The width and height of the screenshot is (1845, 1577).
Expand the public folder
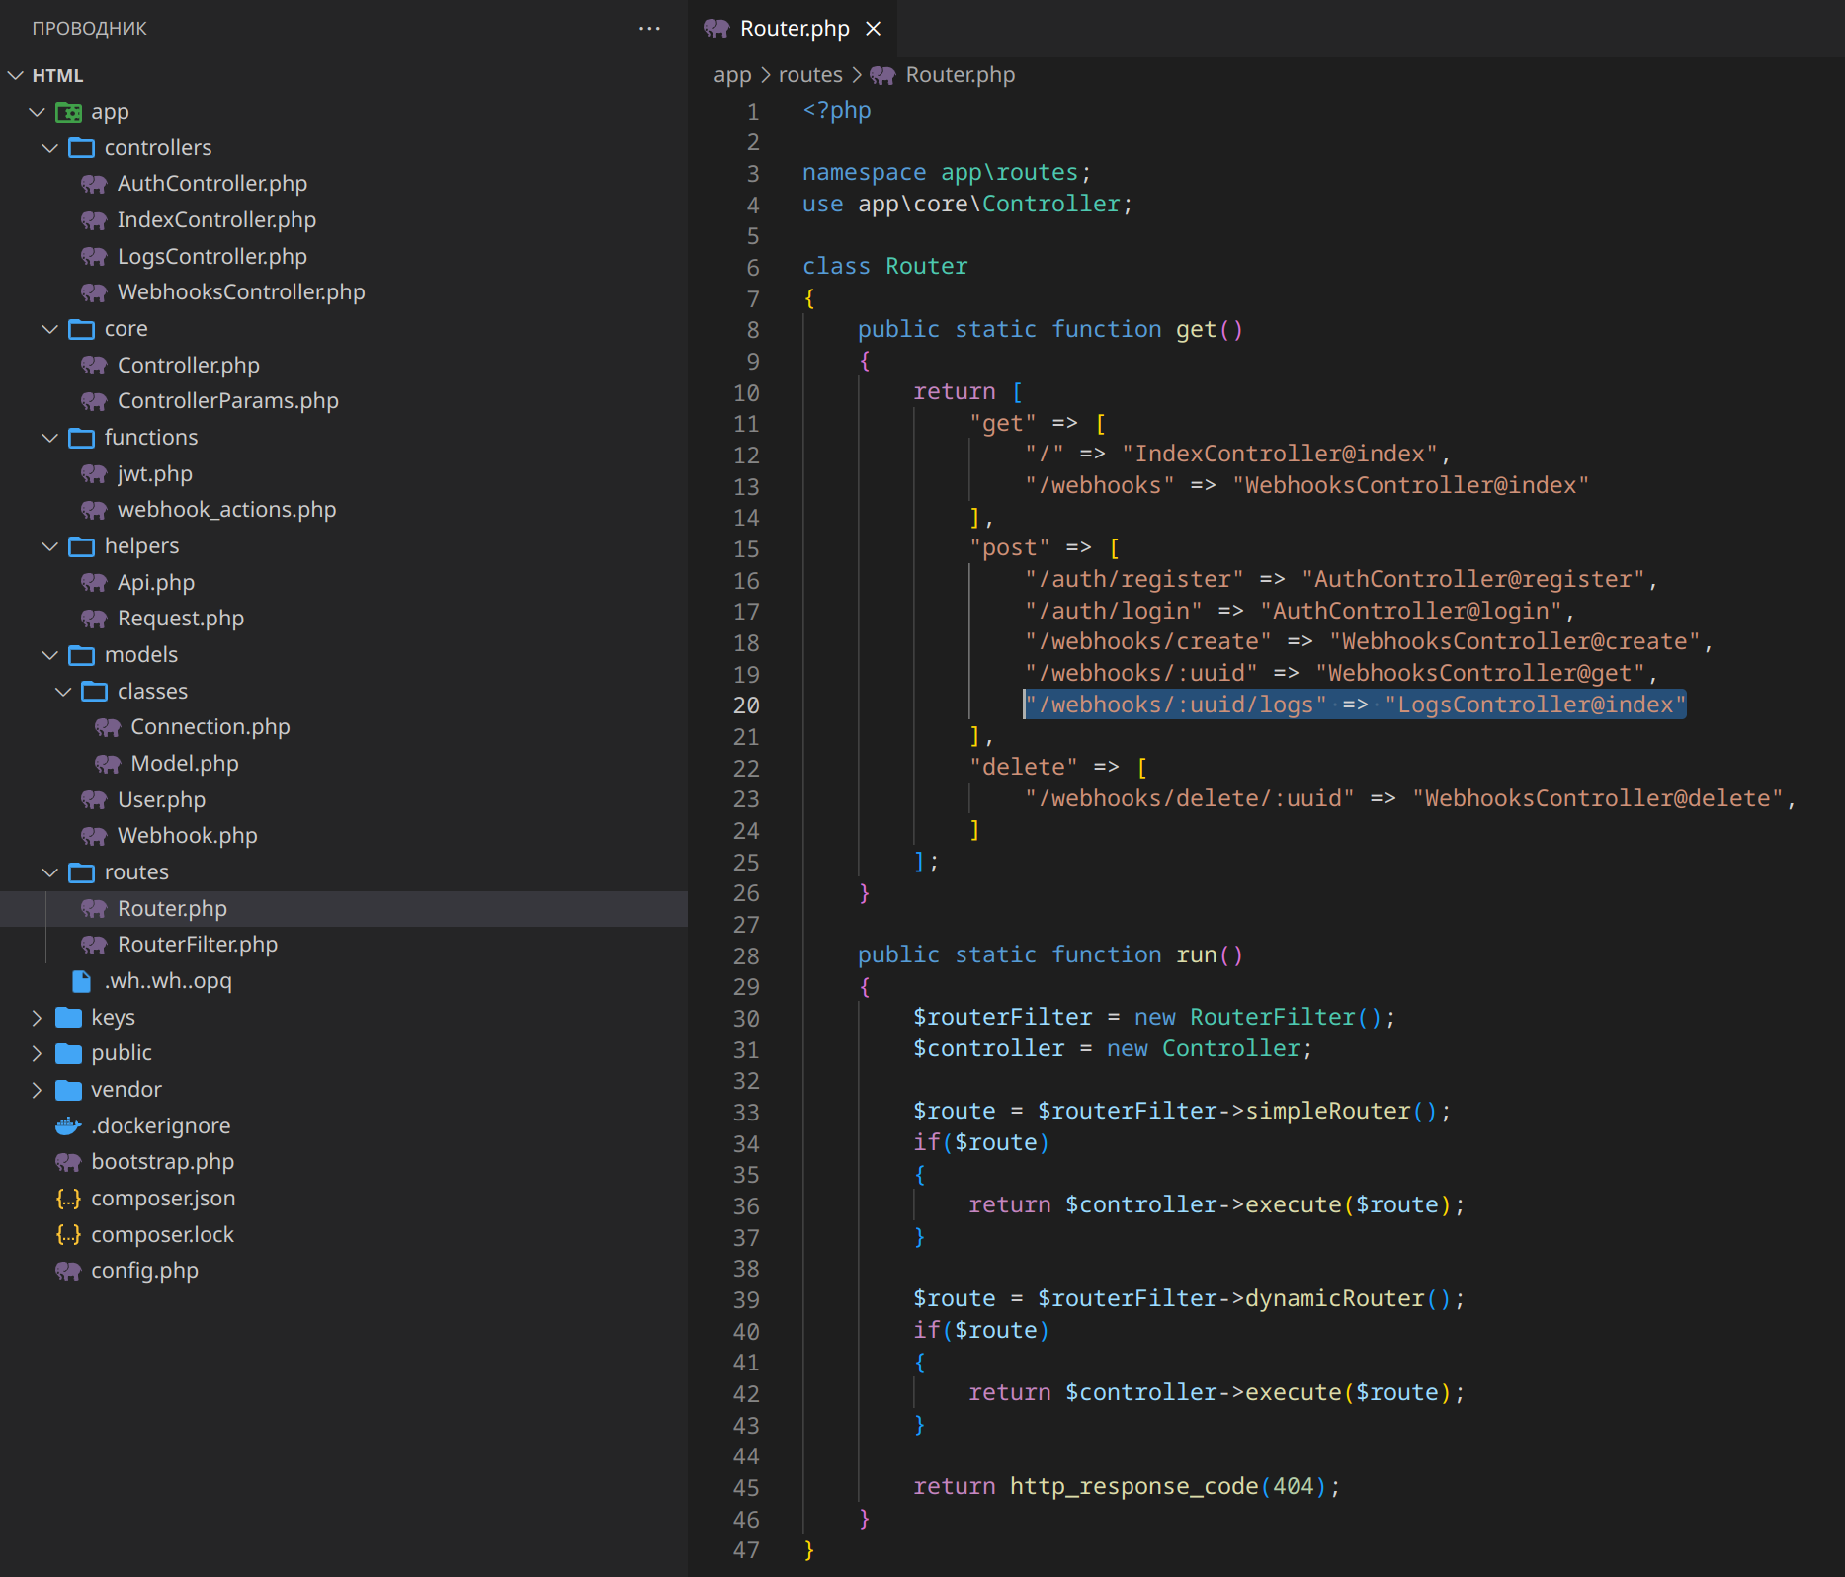[37, 1053]
